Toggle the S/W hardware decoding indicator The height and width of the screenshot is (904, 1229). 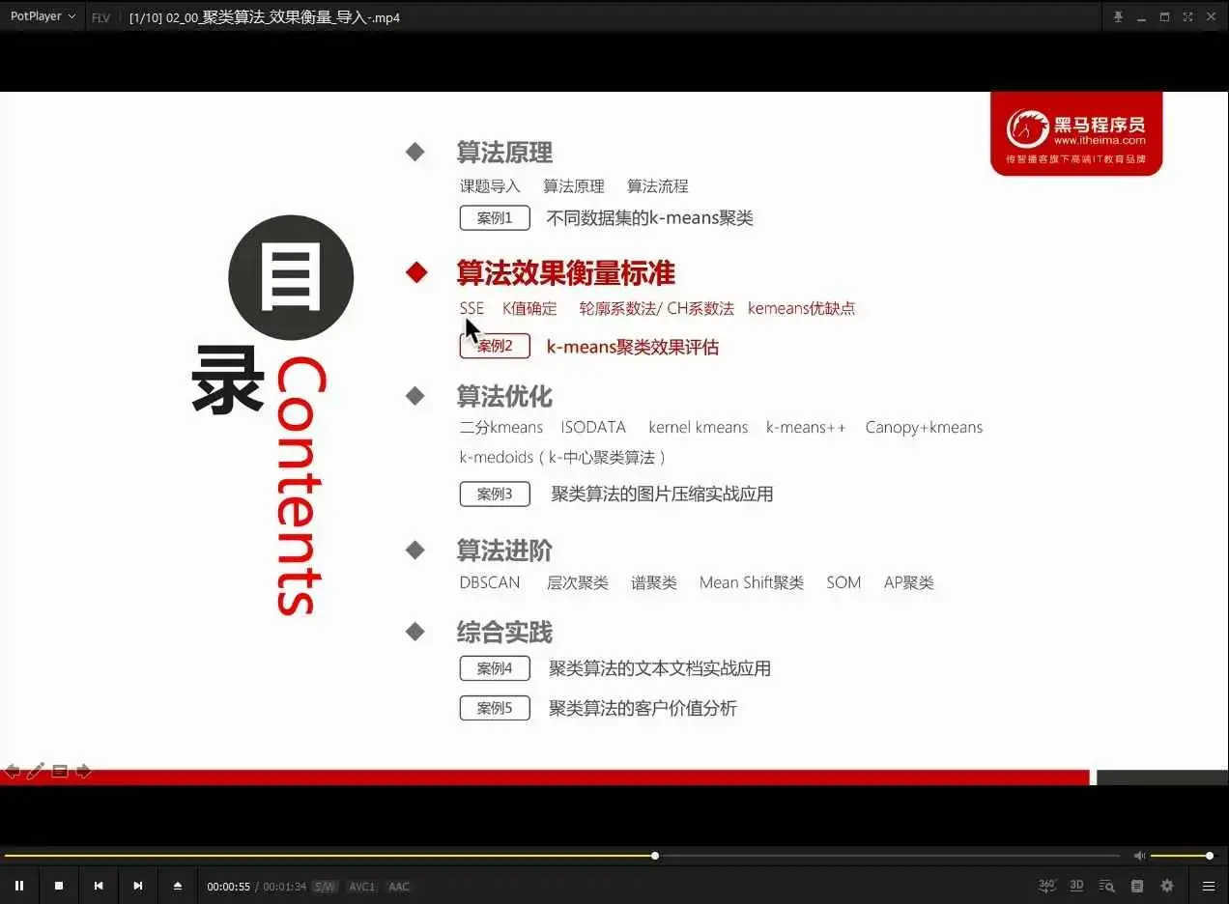[325, 886]
